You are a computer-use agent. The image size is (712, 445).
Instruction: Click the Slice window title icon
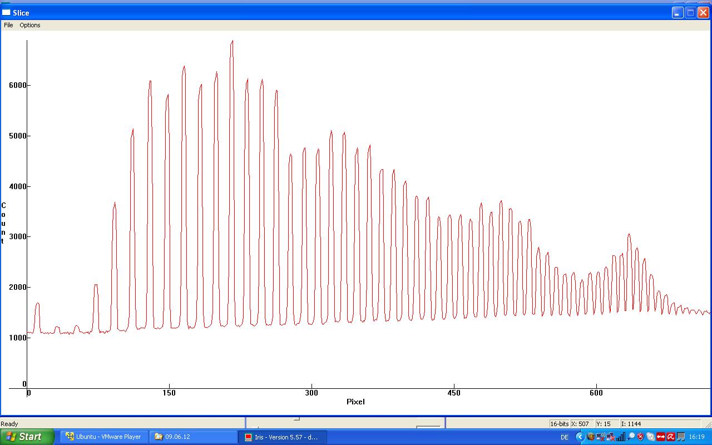[7, 12]
